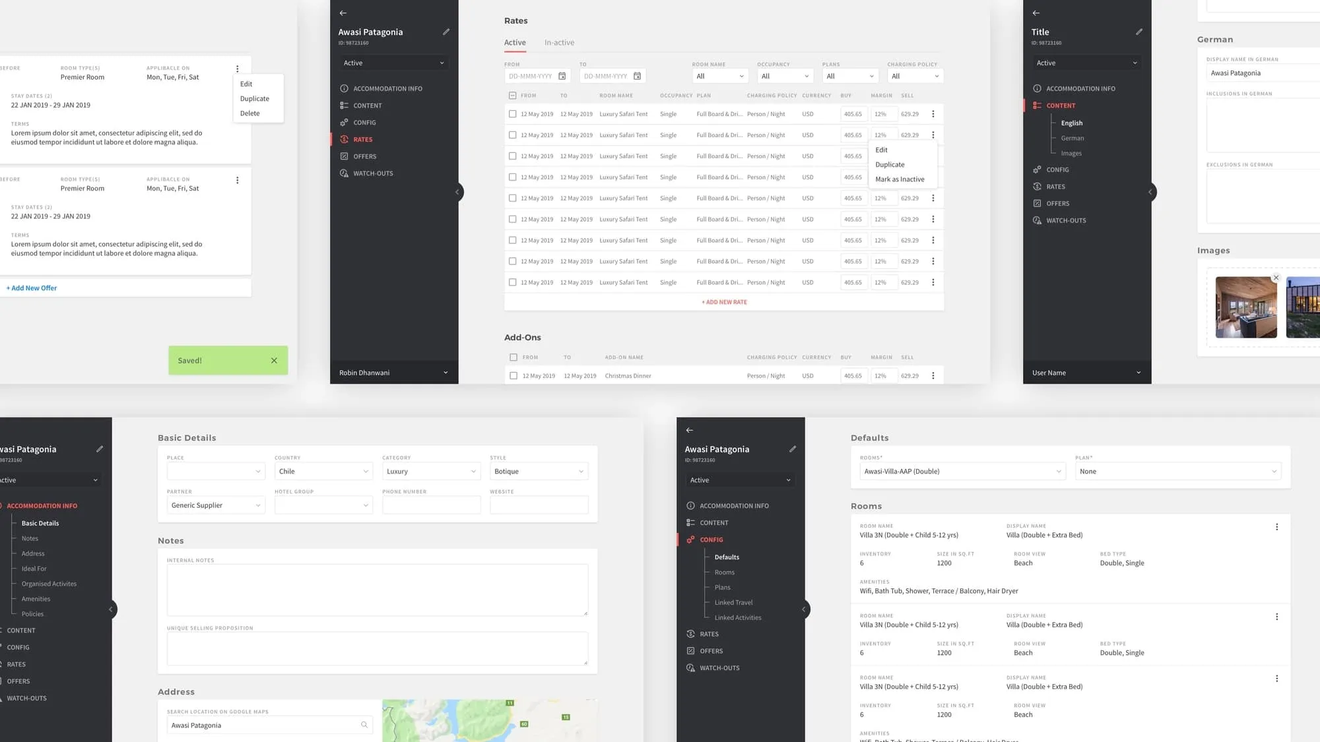Toggle the select-all checkbox in Rates header
The height and width of the screenshot is (742, 1320).
click(x=513, y=96)
